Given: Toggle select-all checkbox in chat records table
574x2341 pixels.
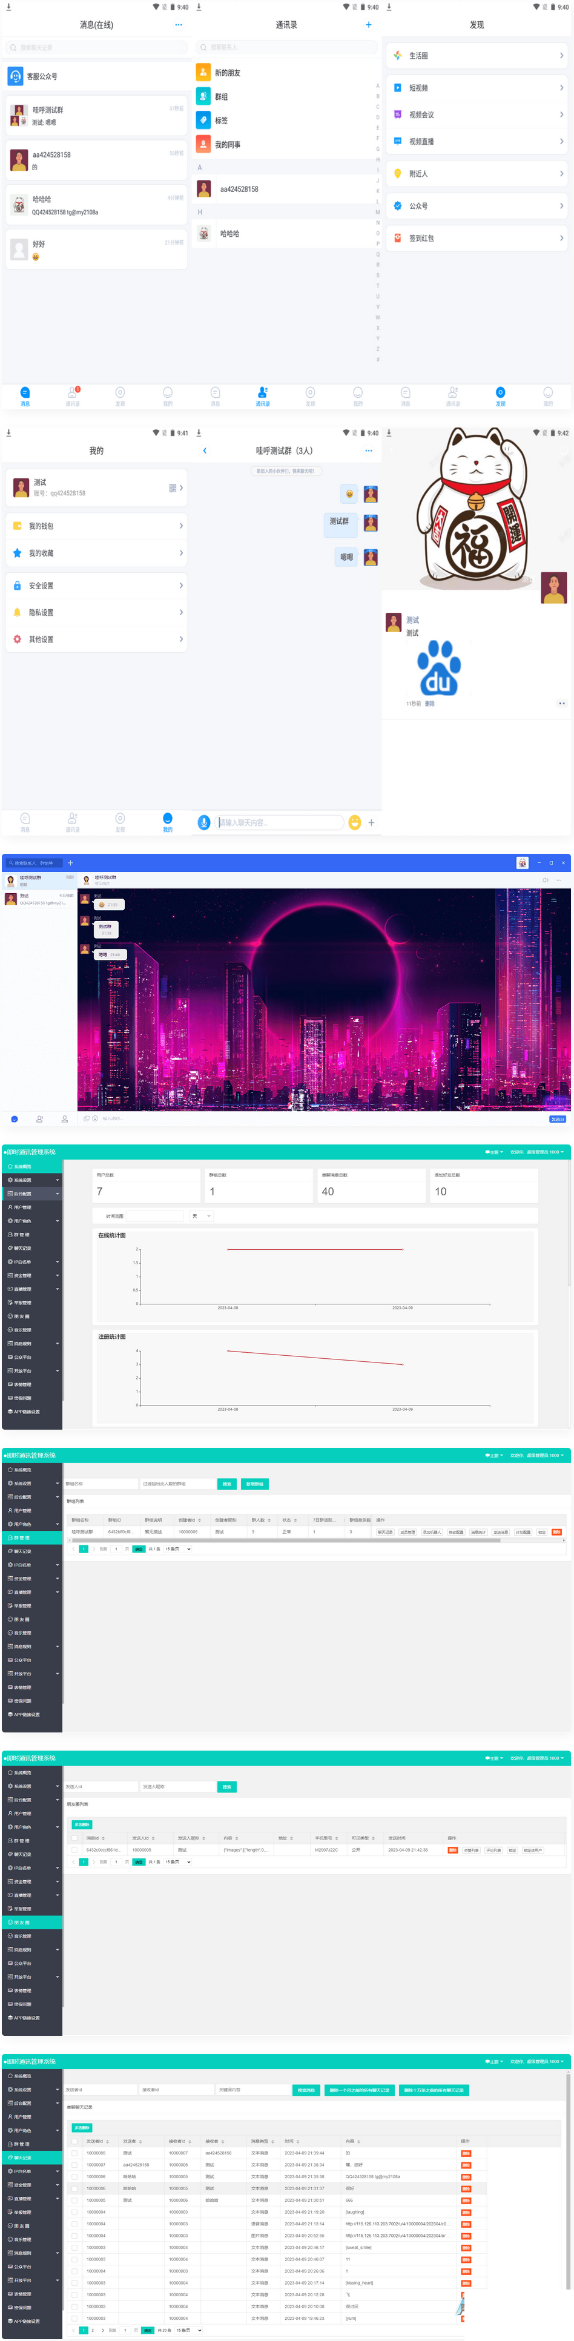Looking at the screenshot, I should (x=74, y=2141).
